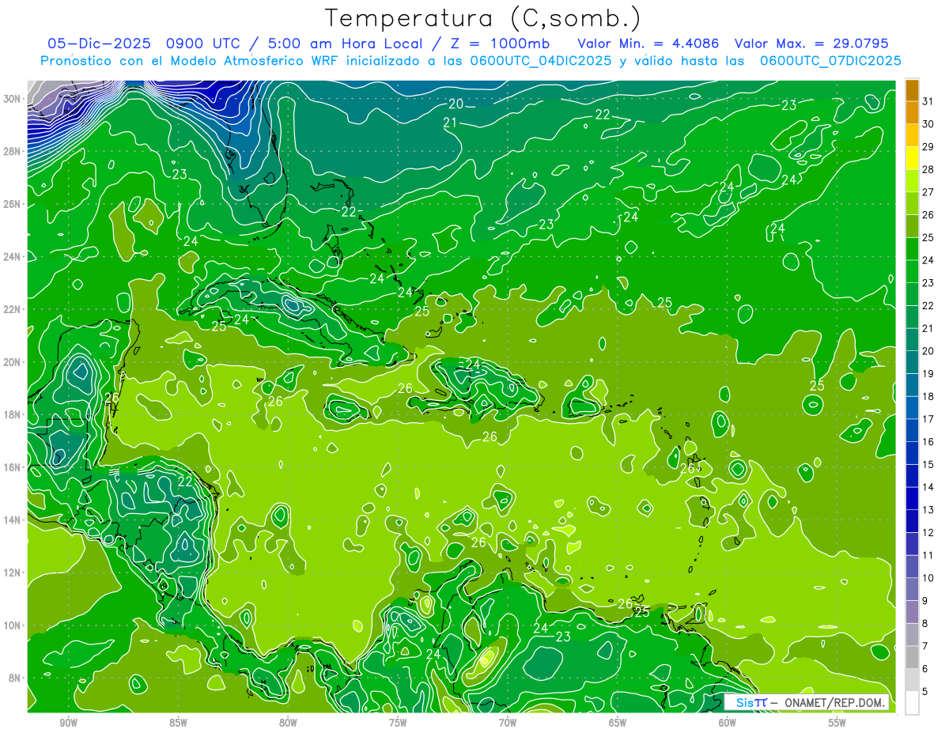Click the '20N' latitude label

tap(12, 362)
